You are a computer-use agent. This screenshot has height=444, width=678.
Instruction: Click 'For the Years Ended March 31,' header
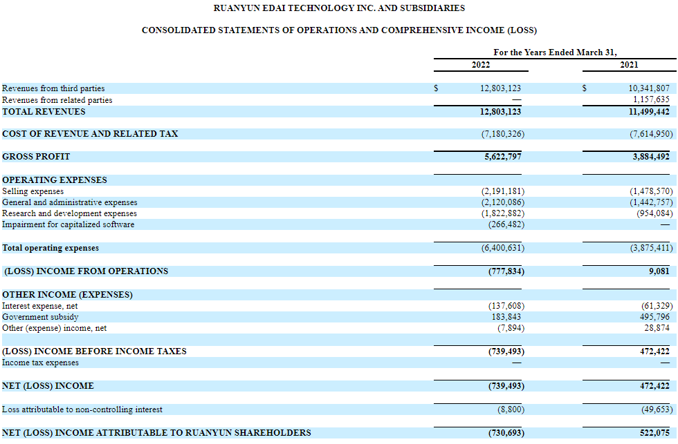pyautogui.click(x=555, y=52)
